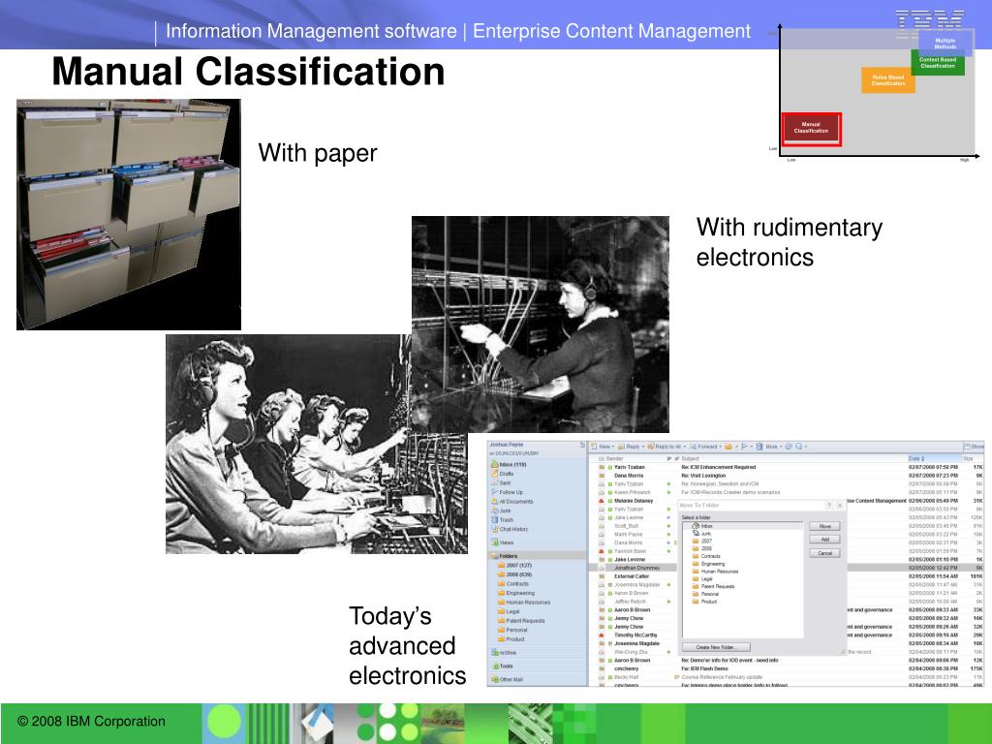The height and width of the screenshot is (744, 992).
Task: Click the red Manual Classification box in chart
Action: point(811,129)
